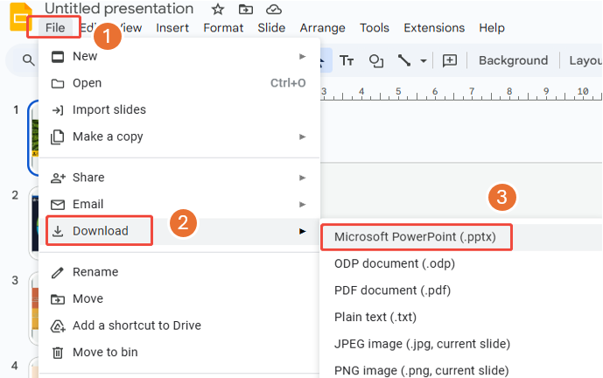Click Import slides entry
The height and width of the screenshot is (378, 603).
coord(179,110)
